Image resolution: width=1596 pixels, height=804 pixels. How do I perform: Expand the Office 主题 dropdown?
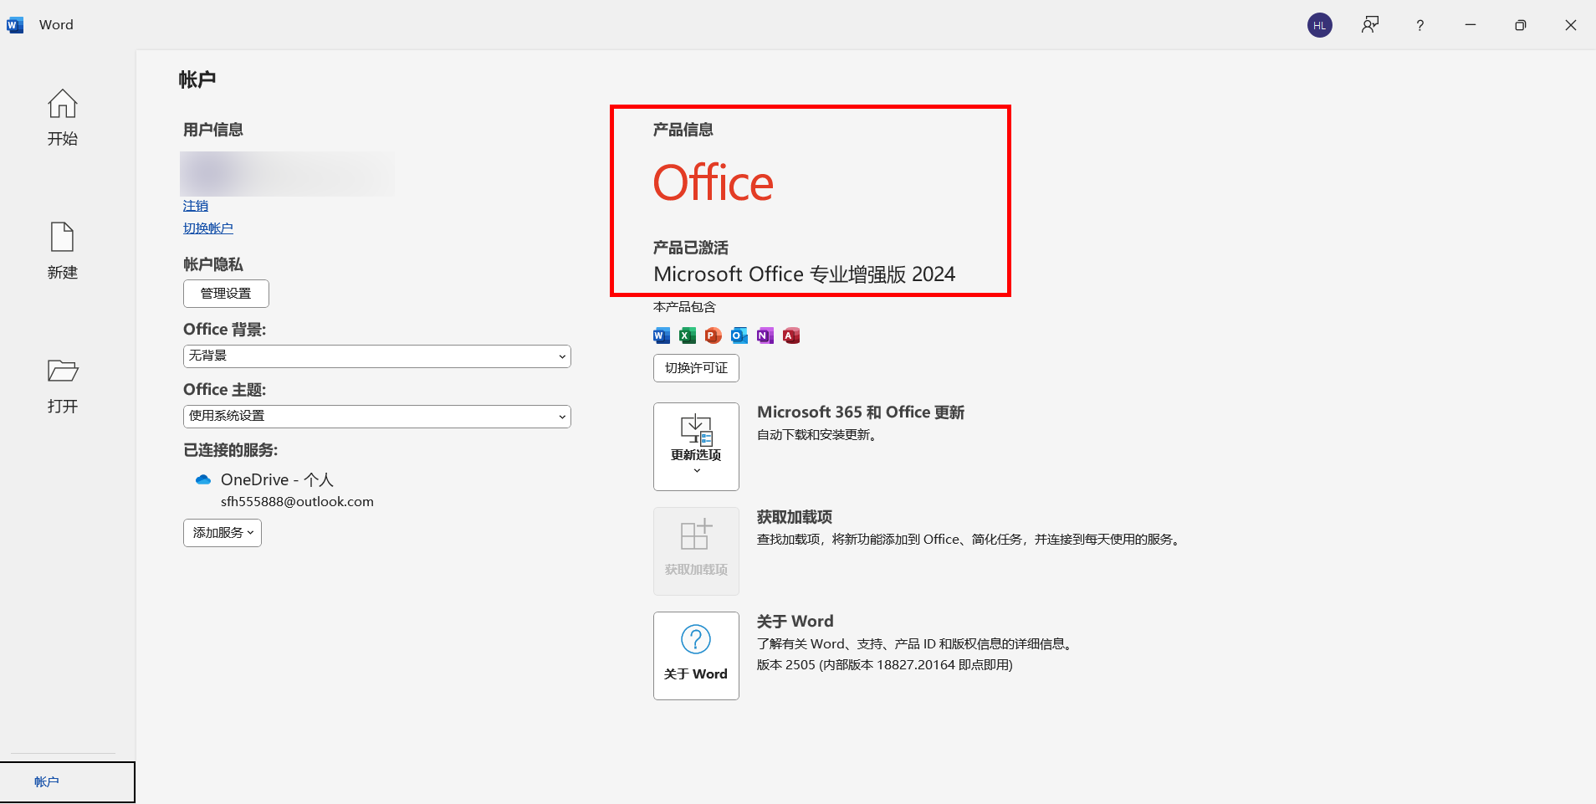pos(377,417)
